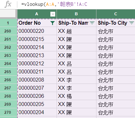Select cell with order 000000213
The width and height of the screenshot is (135, 118).
(37, 55)
